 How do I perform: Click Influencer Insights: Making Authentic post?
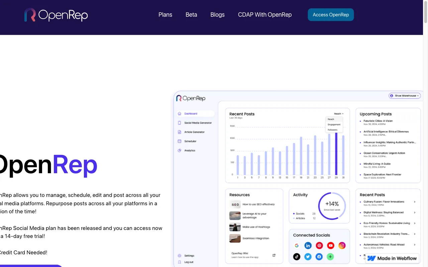(390, 142)
